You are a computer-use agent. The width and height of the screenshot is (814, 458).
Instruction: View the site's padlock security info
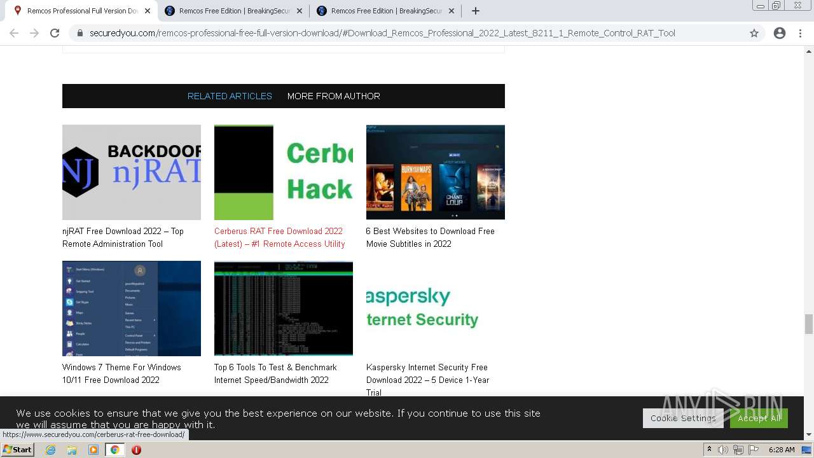coord(80,33)
